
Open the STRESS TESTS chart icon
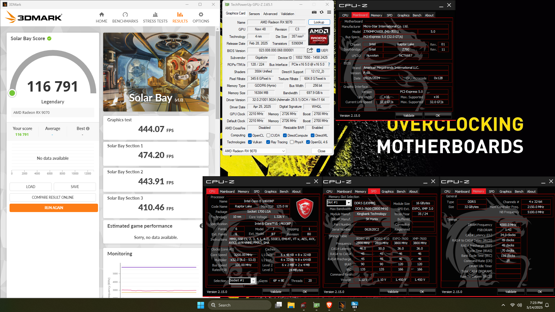[x=155, y=14]
